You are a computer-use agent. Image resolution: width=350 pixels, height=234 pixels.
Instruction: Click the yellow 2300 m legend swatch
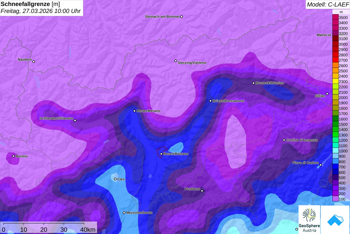(335, 82)
